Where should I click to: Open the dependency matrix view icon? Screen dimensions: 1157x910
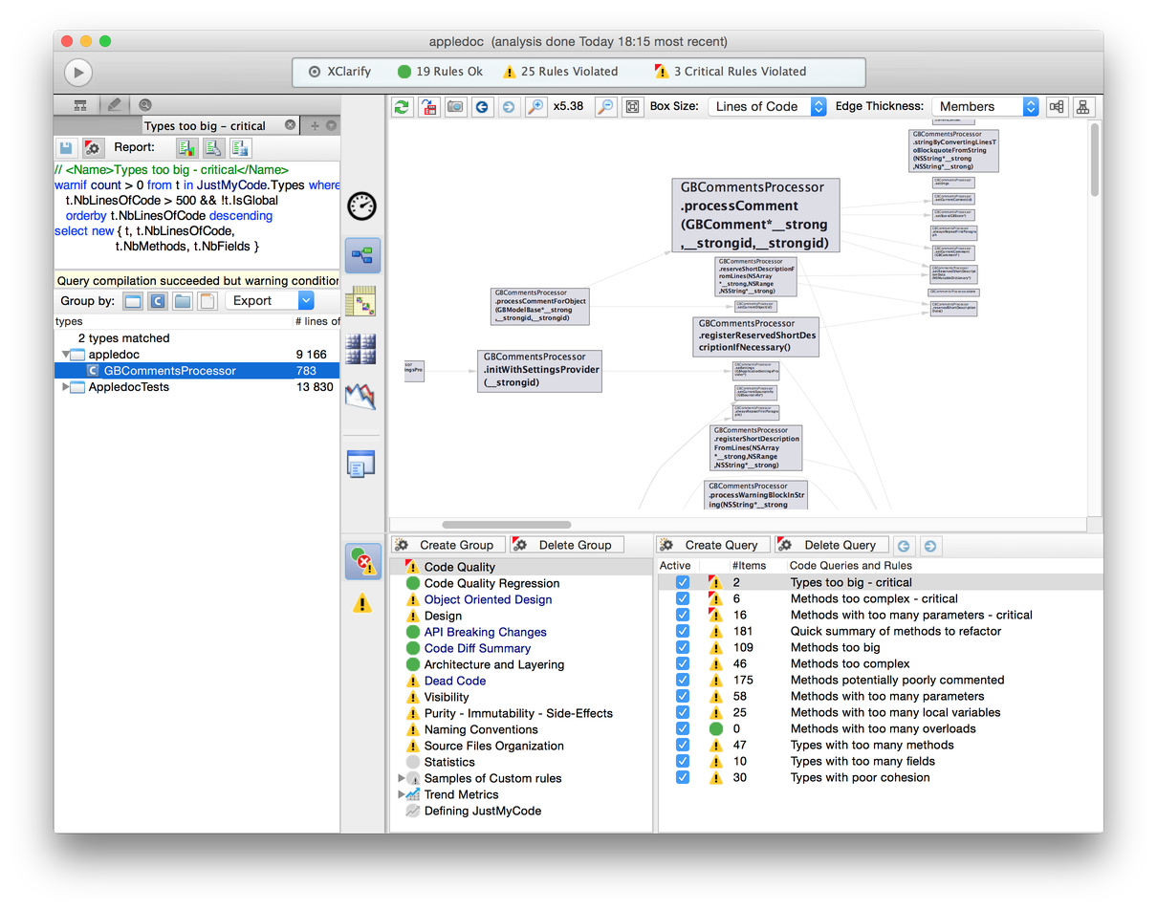pos(361,301)
